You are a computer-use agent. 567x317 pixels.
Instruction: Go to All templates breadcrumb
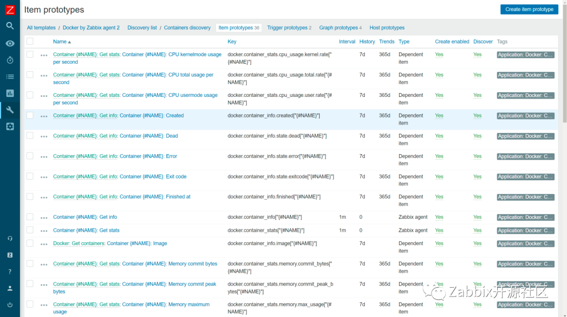41,28
